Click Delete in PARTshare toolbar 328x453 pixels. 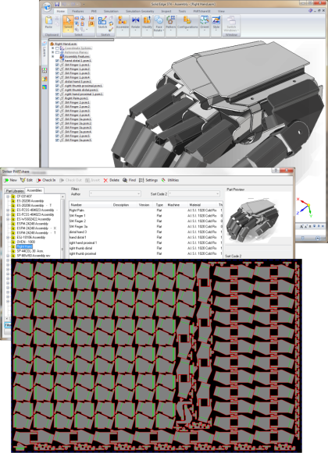(x=112, y=180)
